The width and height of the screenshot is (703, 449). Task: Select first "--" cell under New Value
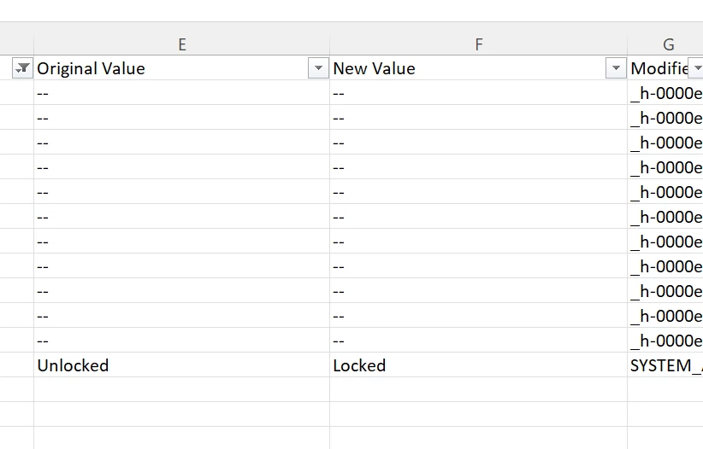[478, 93]
